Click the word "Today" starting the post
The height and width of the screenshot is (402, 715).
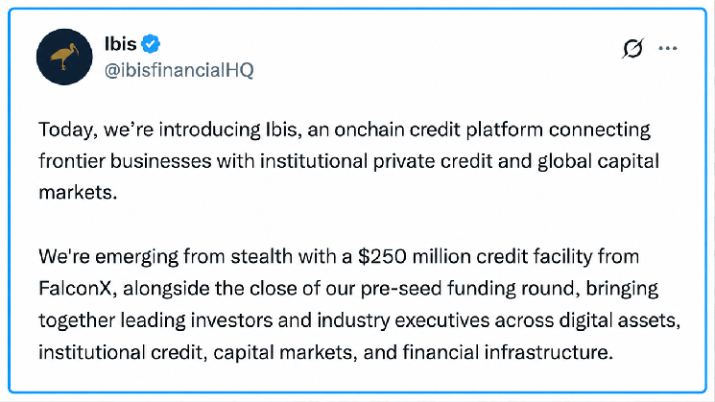[x=66, y=130]
